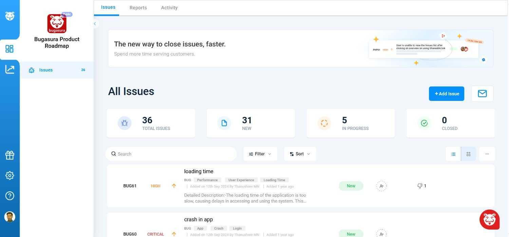Switch to grid view layout
Image resolution: width=509 pixels, height=237 pixels.
tap(468, 154)
